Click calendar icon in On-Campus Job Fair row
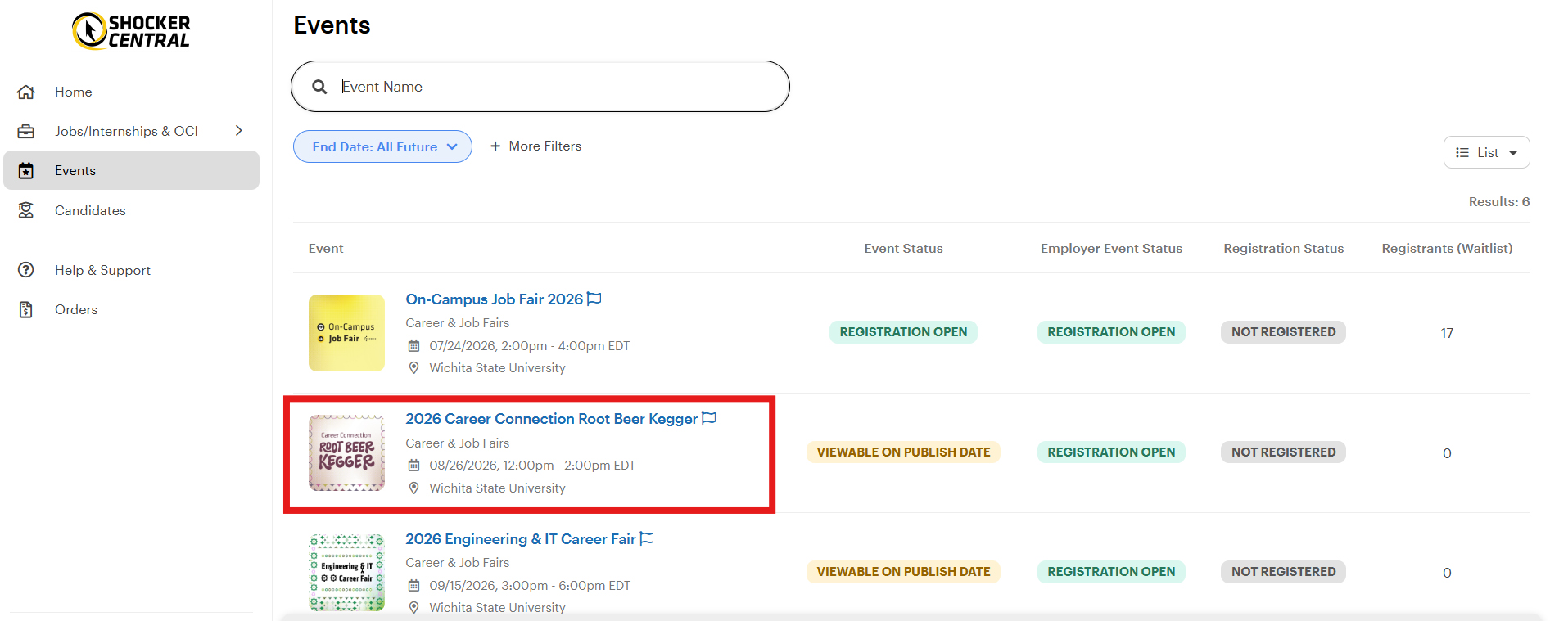 pos(413,346)
